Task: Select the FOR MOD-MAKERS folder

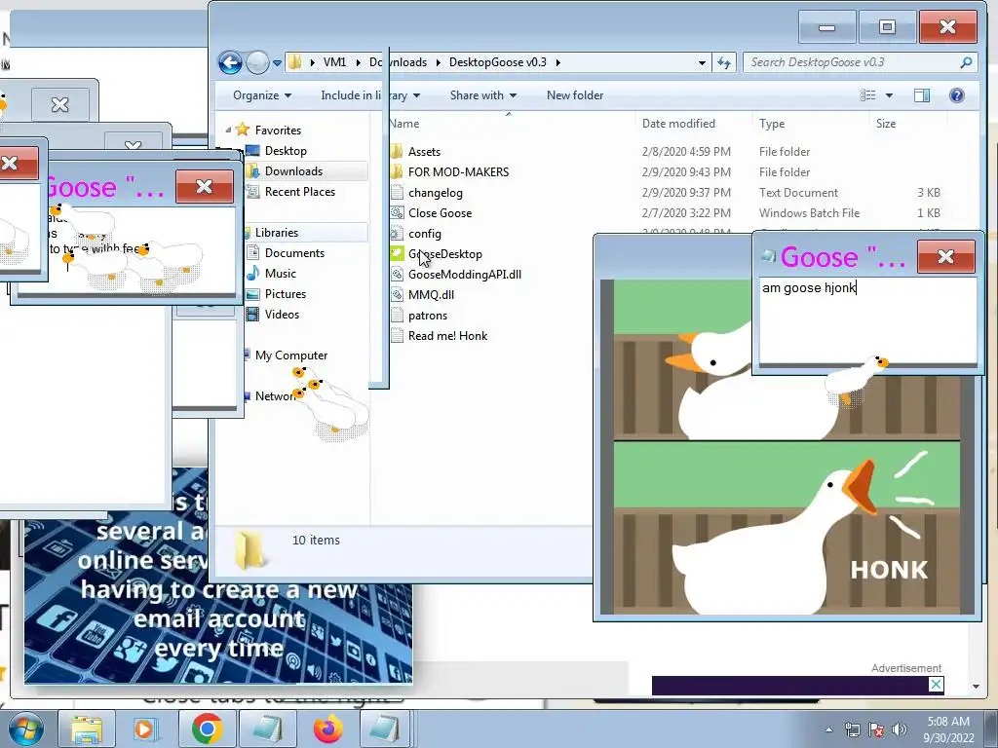Action: (x=458, y=172)
